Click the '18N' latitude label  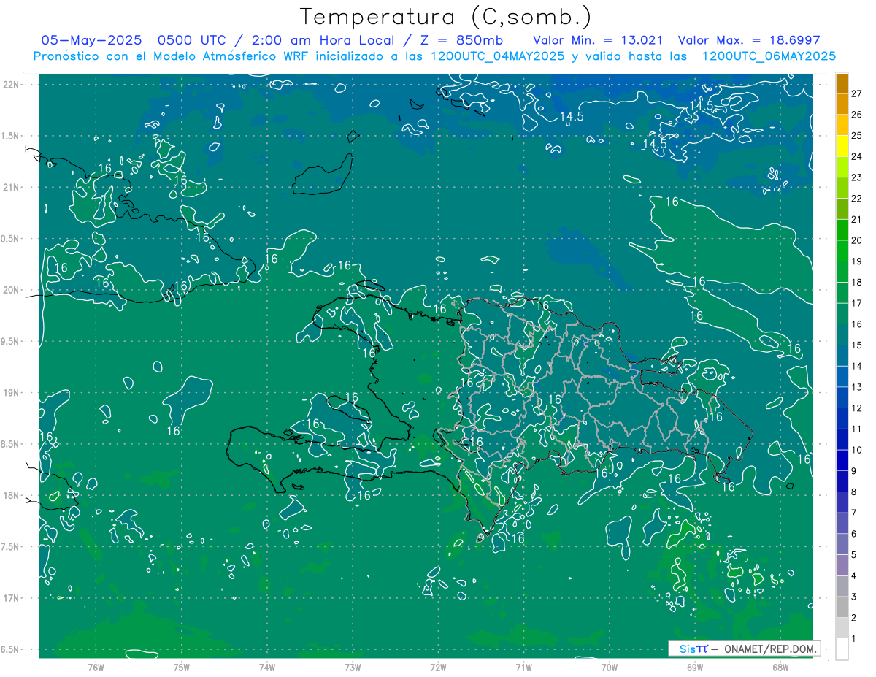click(x=12, y=495)
